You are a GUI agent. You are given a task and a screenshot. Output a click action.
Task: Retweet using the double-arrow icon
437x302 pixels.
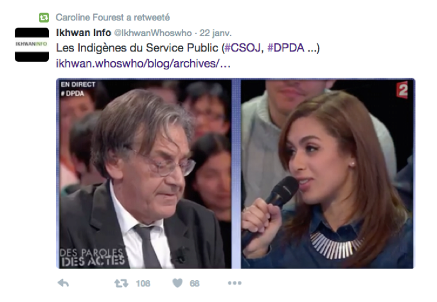tap(121, 283)
